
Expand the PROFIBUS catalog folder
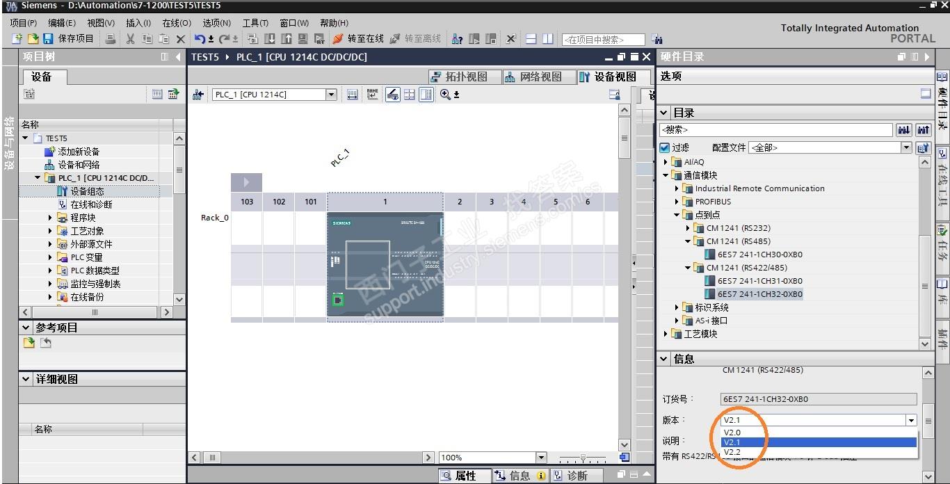677,202
